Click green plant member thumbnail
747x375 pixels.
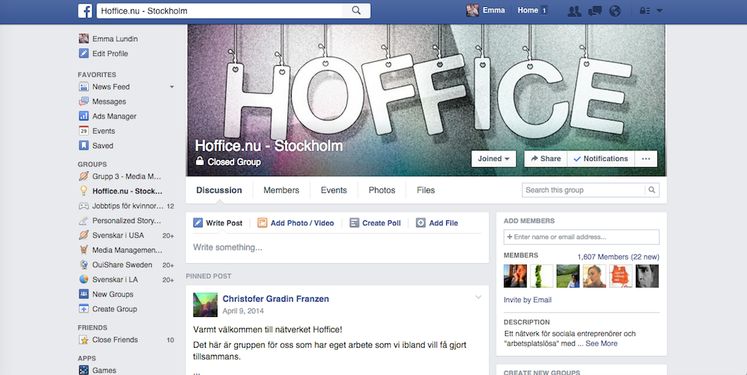[541, 276]
